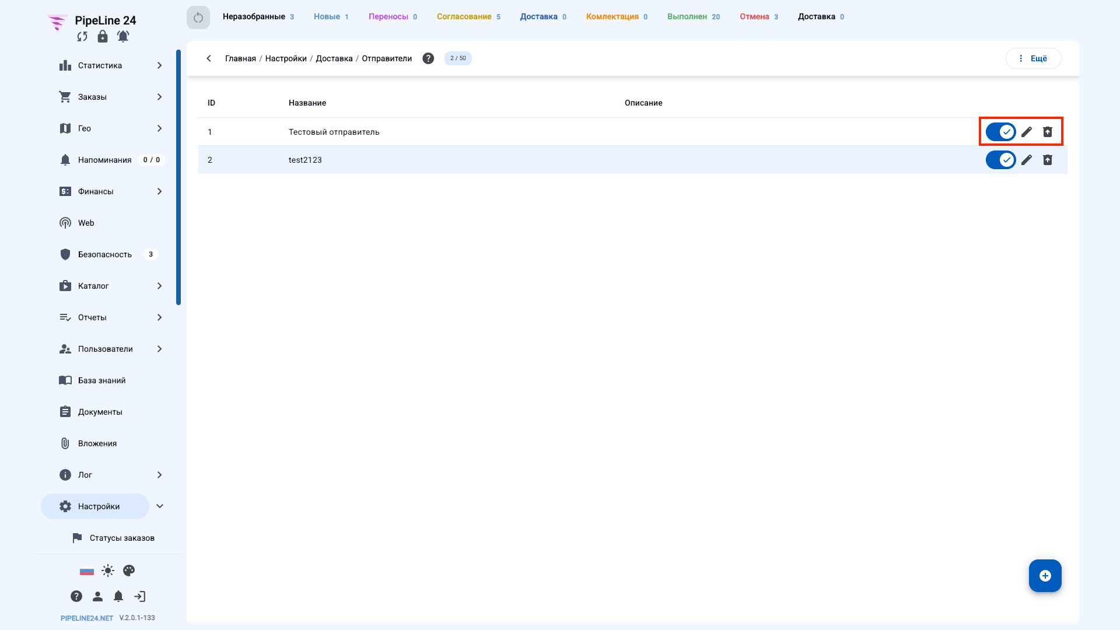This screenshot has width=1120, height=630.
Task: Edit the test2123 sender
Action: (x=1027, y=160)
